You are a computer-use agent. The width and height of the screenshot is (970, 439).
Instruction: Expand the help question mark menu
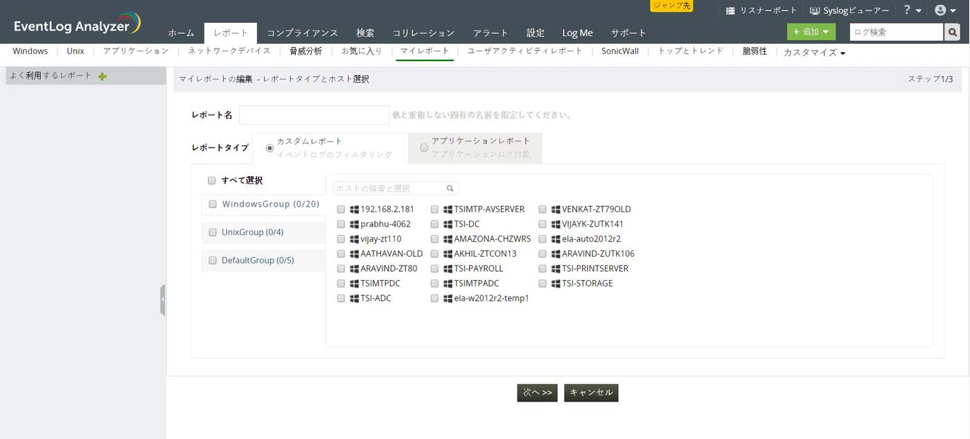(912, 10)
